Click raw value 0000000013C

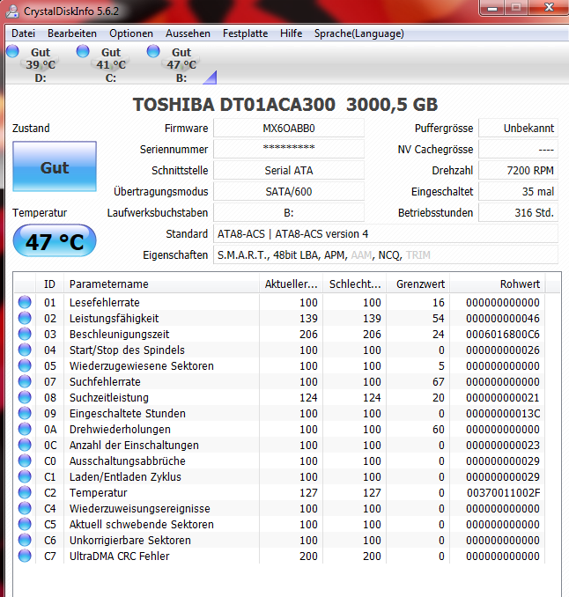click(503, 414)
